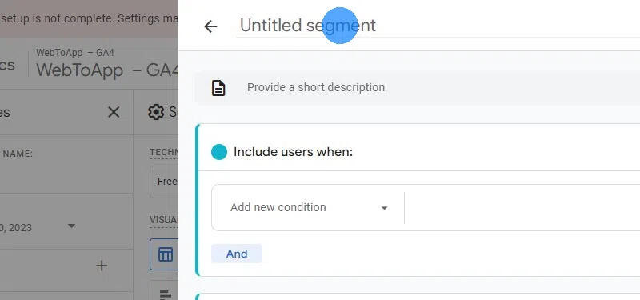The image size is (640, 300).
Task: Click the "setup is not complete" banner
Action: [x=89, y=19]
